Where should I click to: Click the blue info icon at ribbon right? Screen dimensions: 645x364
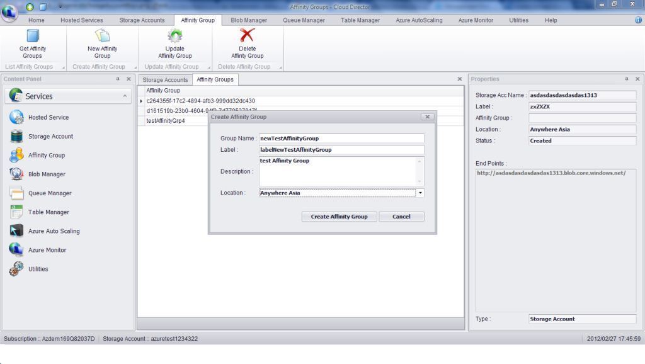pos(638,20)
